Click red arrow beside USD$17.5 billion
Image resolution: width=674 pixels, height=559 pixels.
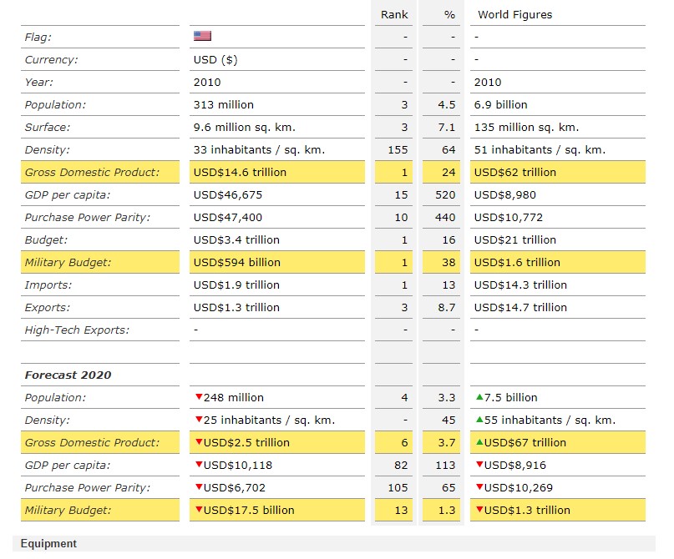tap(198, 510)
